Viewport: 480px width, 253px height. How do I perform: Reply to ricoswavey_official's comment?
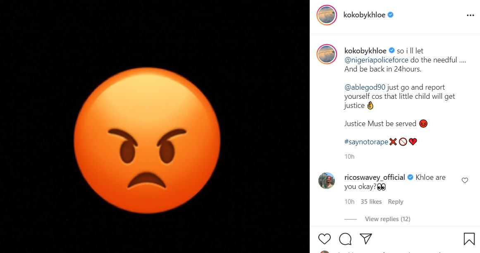[x=395, y=202]
